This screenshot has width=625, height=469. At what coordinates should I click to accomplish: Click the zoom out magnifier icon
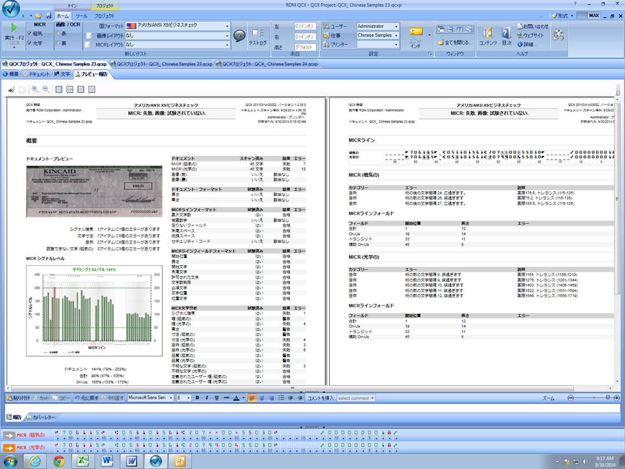[x=45, y=89]
